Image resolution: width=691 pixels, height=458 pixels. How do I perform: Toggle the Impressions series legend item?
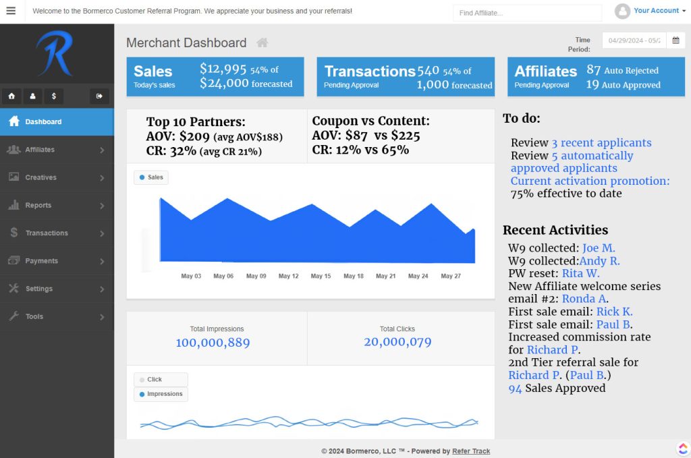point(161,394)
